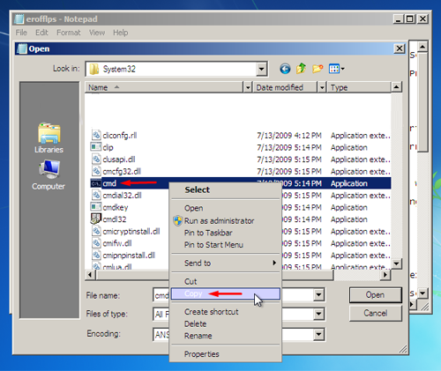This screenshot has width=441, height=371.
Task: Click the Up One Level folder icon
Action: point(301,69)
